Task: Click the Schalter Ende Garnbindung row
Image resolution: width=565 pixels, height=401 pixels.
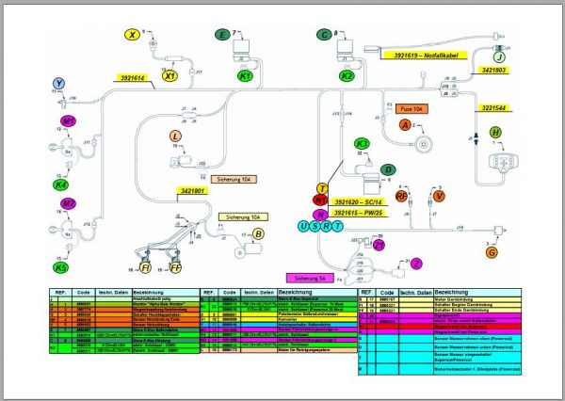Action: point(440,310)
